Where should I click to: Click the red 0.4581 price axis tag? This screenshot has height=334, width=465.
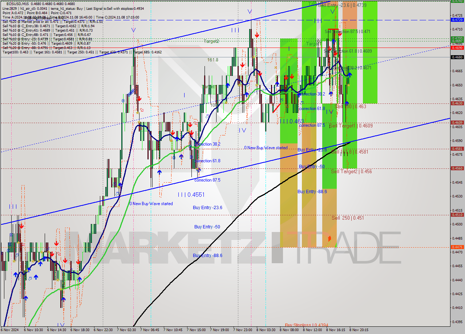coord(457,148)
